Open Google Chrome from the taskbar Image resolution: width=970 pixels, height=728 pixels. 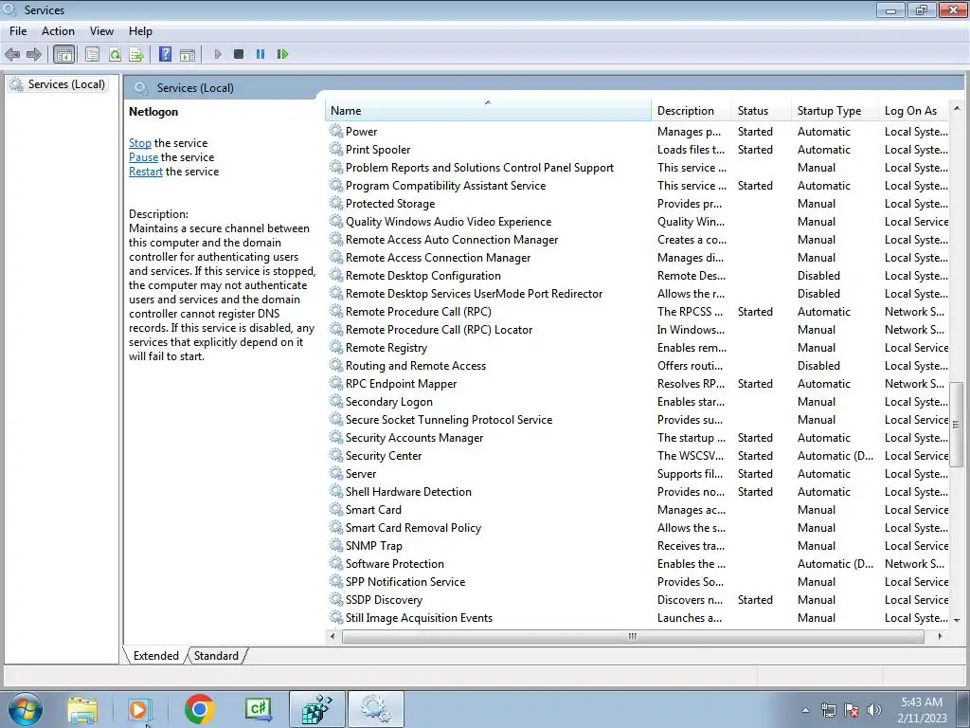(x=199, y=709)
